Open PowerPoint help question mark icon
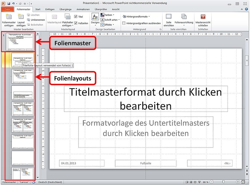 (x=246, y=9)
